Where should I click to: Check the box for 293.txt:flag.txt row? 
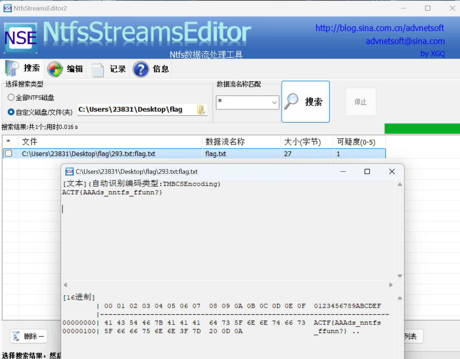9,154
